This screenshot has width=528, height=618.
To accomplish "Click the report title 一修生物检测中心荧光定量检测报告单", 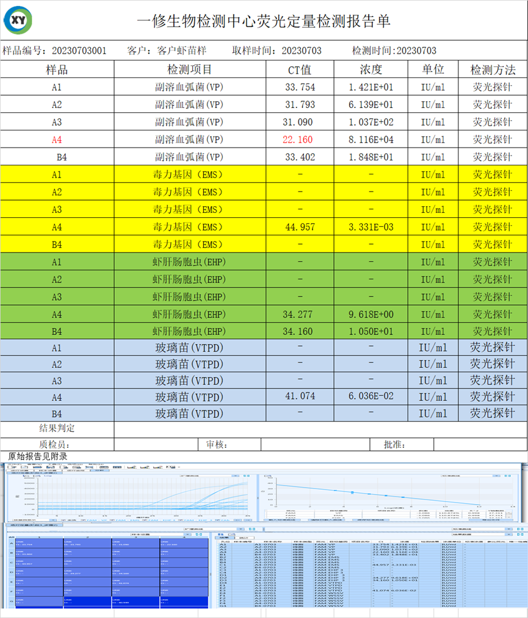I will coord(264,21).
